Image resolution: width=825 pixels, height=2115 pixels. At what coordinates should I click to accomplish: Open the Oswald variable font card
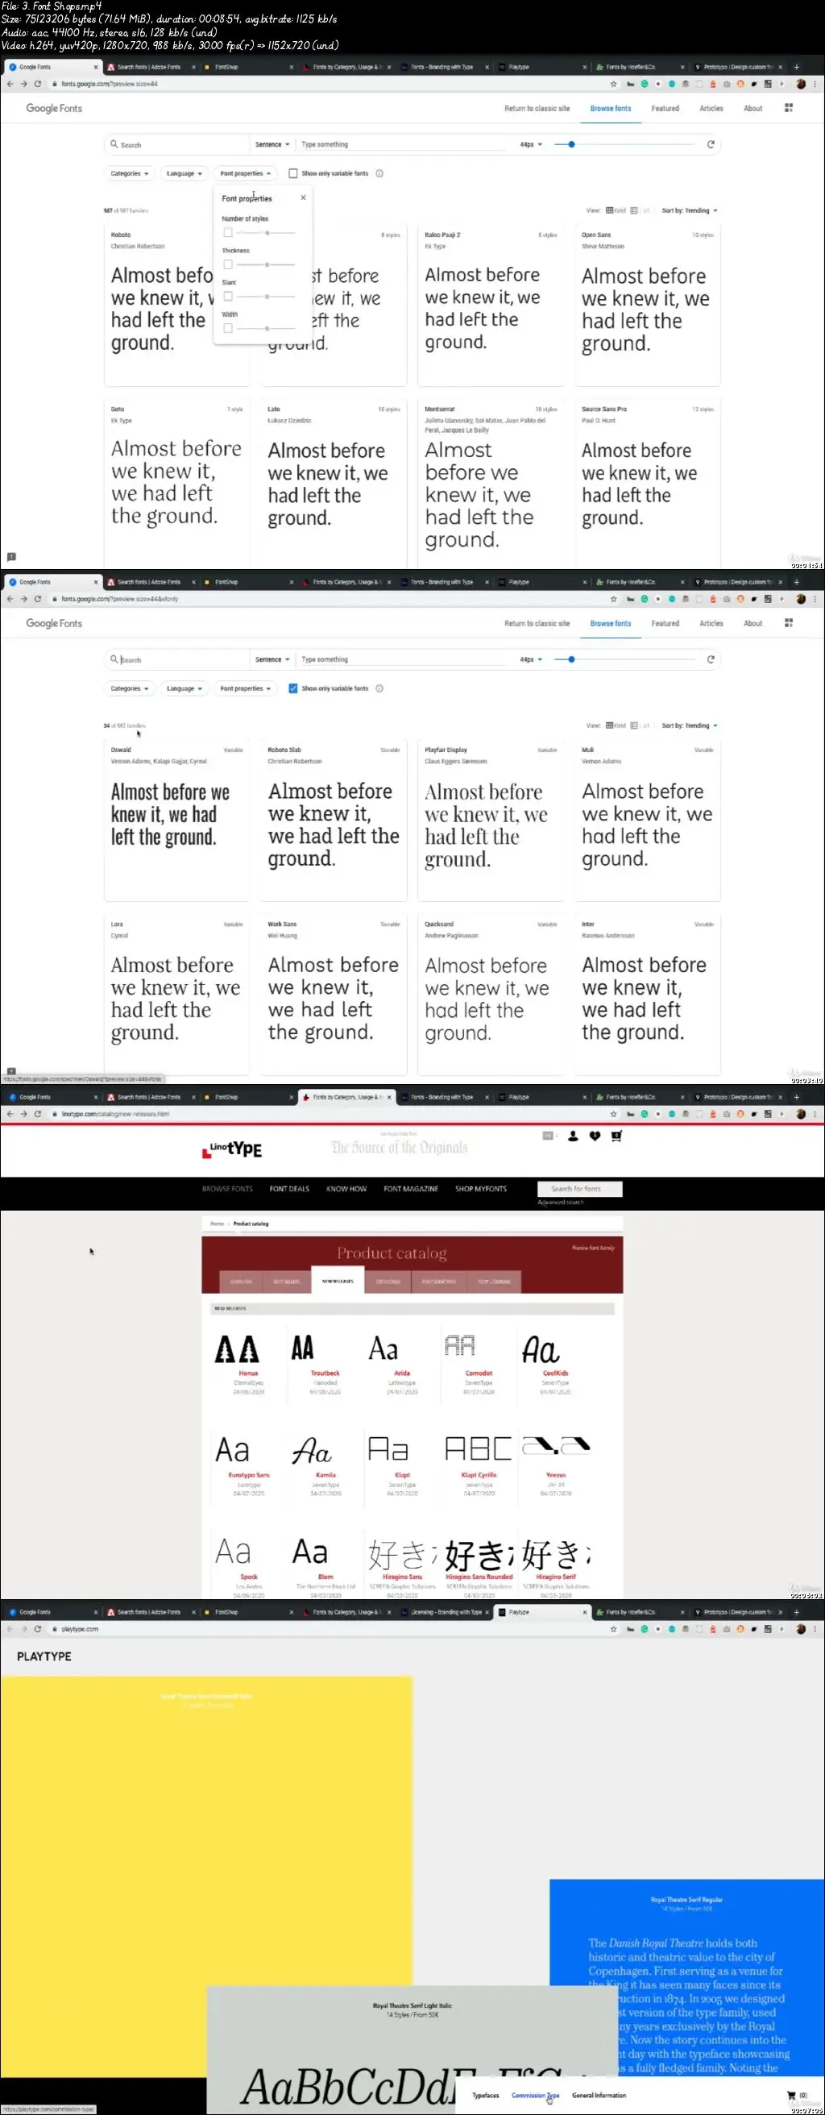coord(176,821)
